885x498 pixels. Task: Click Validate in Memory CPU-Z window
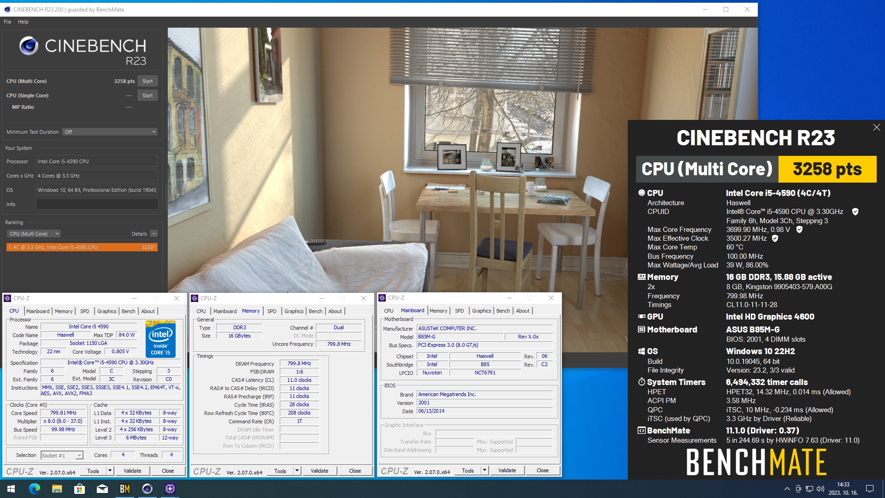pyautogui.click(x=319, y=471)
